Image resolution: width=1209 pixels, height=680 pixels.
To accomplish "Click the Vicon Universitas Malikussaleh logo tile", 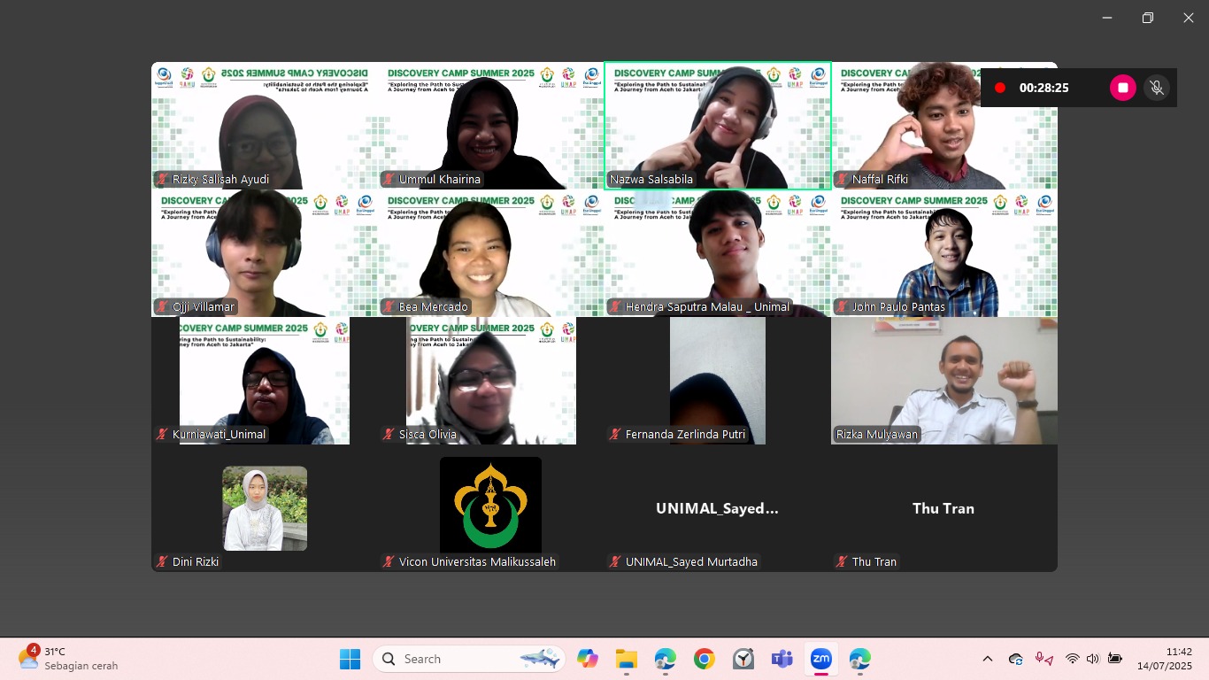I will click(x=490, y=505).
